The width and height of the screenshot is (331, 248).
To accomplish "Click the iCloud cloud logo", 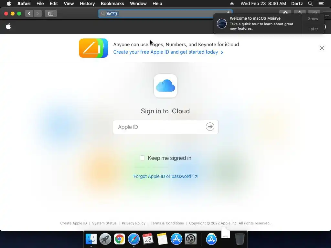I will 165,86.
